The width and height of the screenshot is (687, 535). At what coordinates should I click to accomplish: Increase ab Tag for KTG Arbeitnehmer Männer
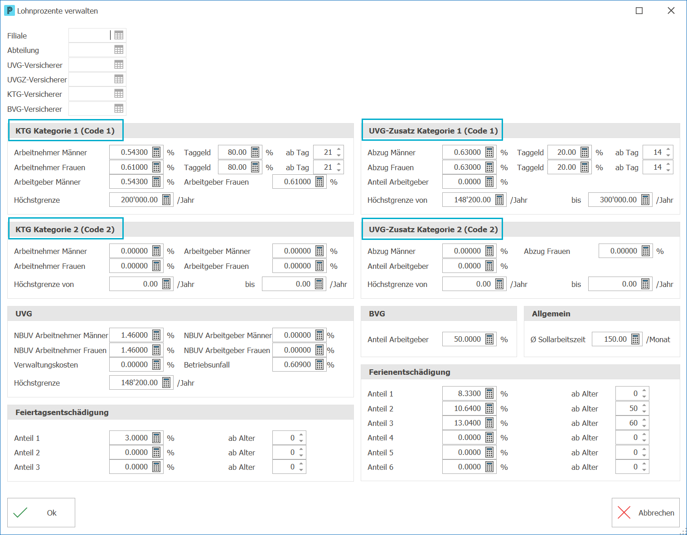[339, 149]
